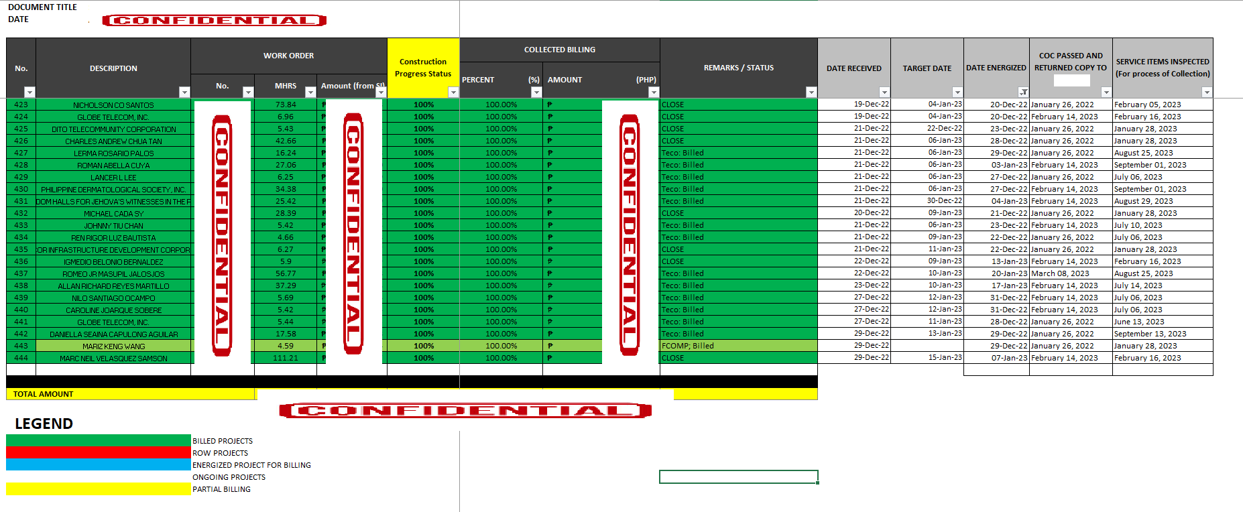Select MHRS value 73.84
Viewport: 1243px width, 512px height.
tap(286, 105)
